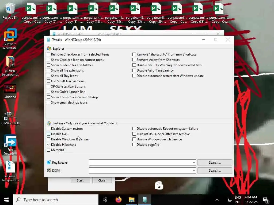
Task: Click Search button next to DISM
Action: (215, 171)
